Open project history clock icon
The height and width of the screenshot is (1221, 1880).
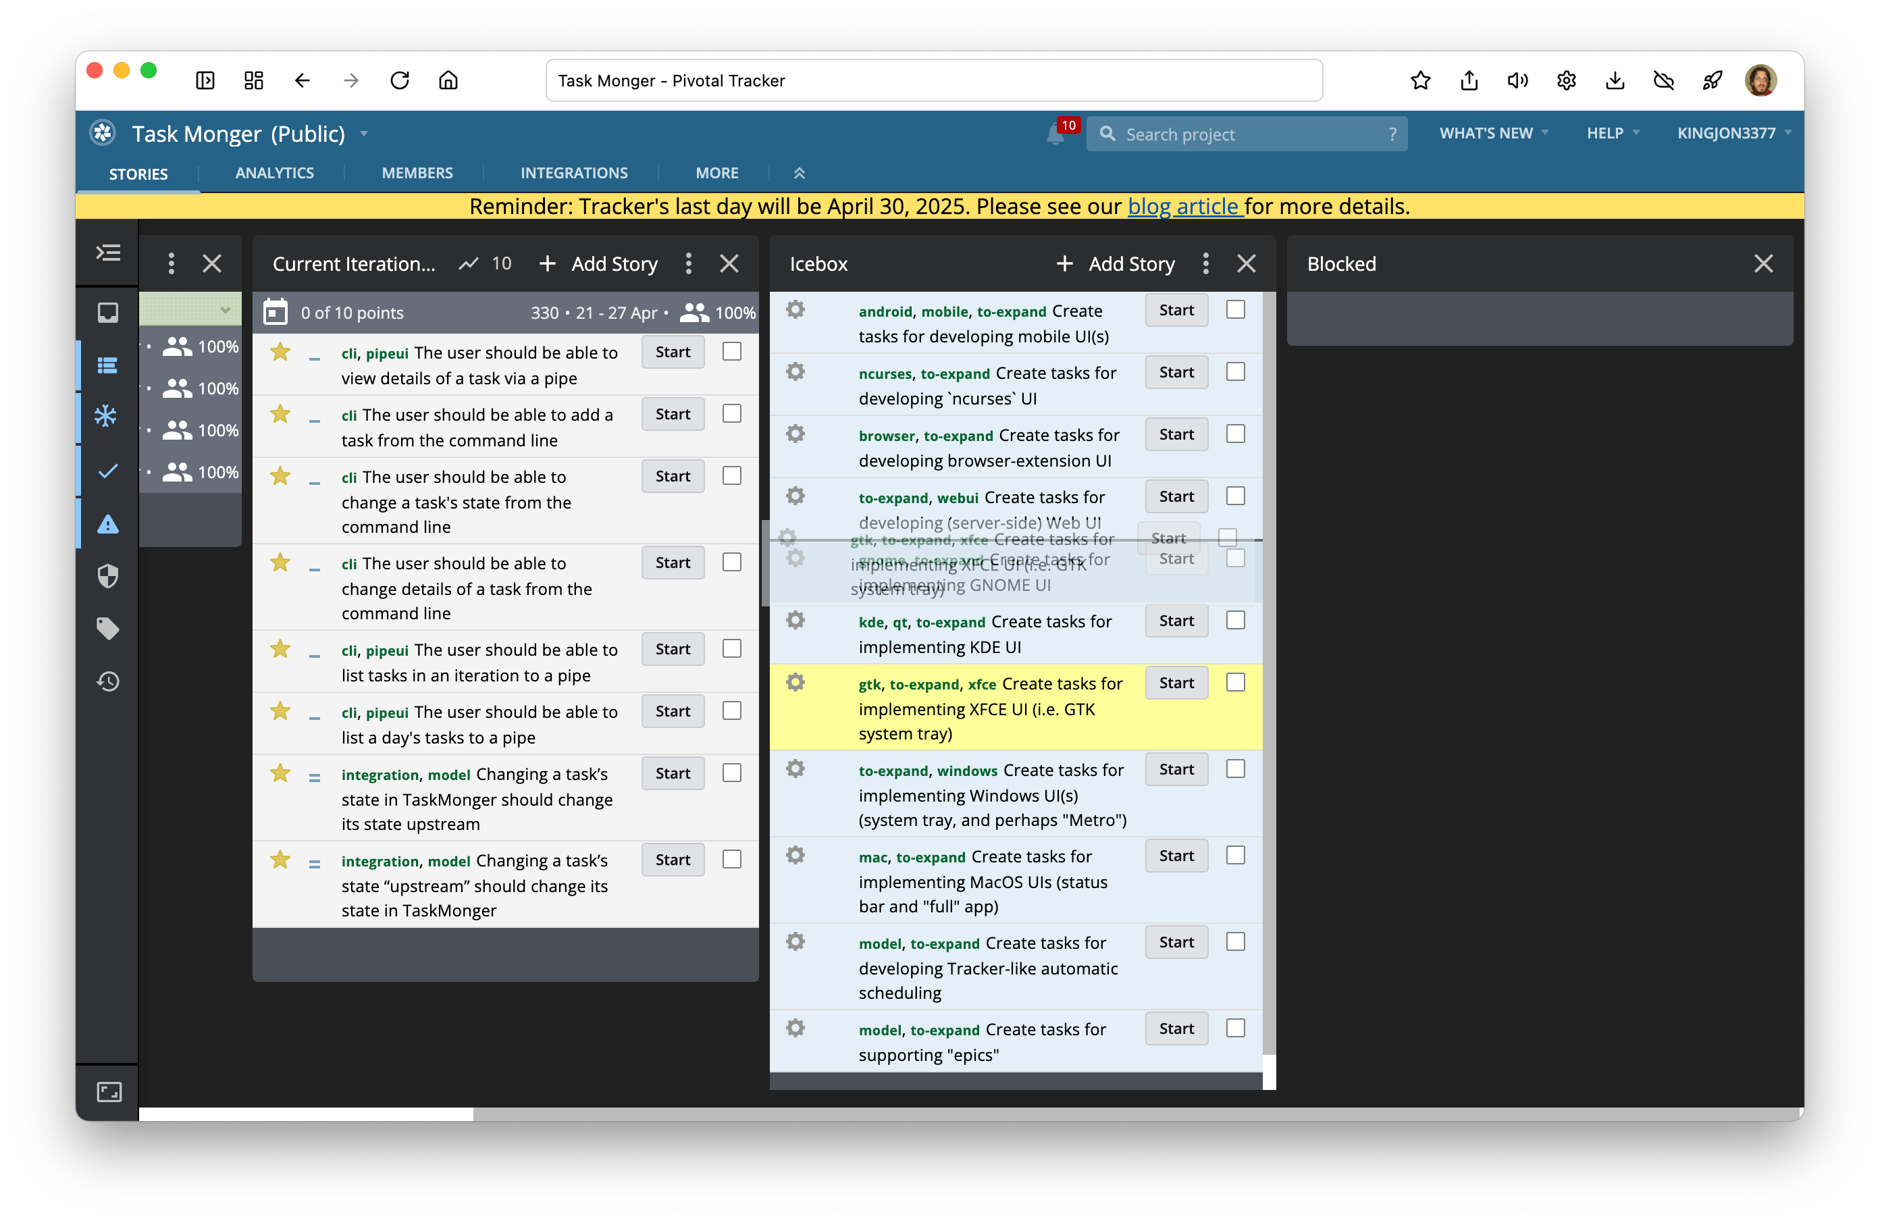point(107,681)
